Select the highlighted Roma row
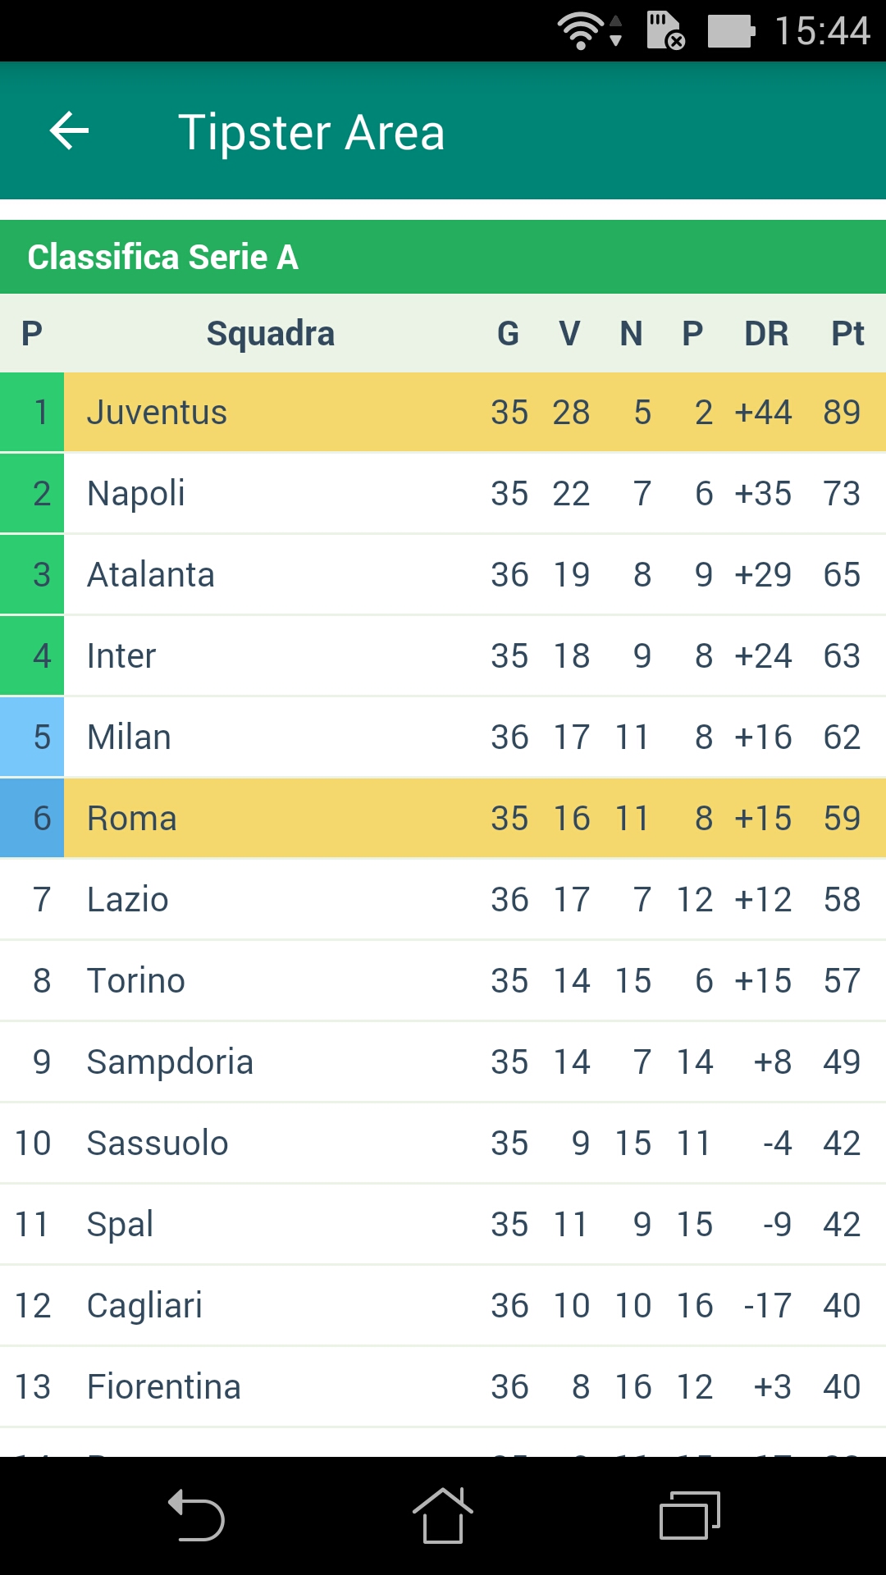 [x=443, y=818]
